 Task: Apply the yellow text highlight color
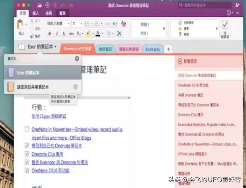pos(88,33)
